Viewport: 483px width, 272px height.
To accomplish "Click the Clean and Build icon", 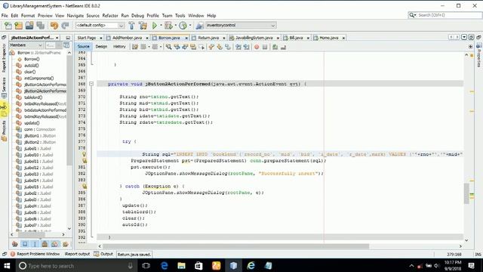I will tap(143, 25).
